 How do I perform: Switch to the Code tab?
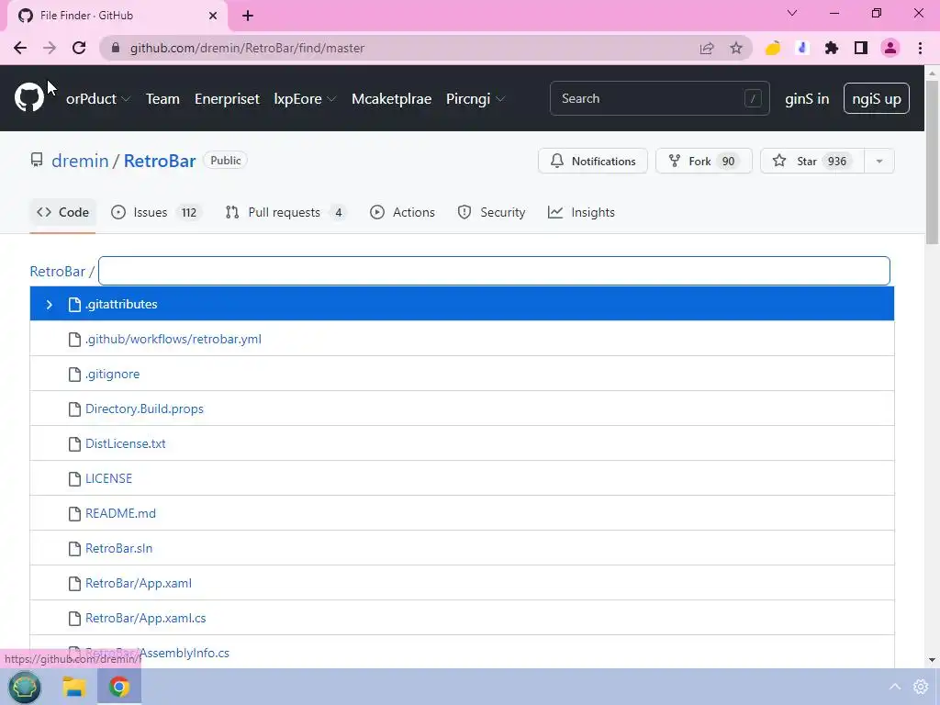[x=62, y=212]
